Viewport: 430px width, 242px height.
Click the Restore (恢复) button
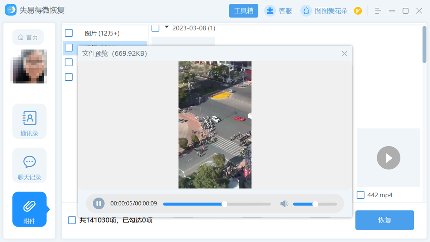point(384,220)
